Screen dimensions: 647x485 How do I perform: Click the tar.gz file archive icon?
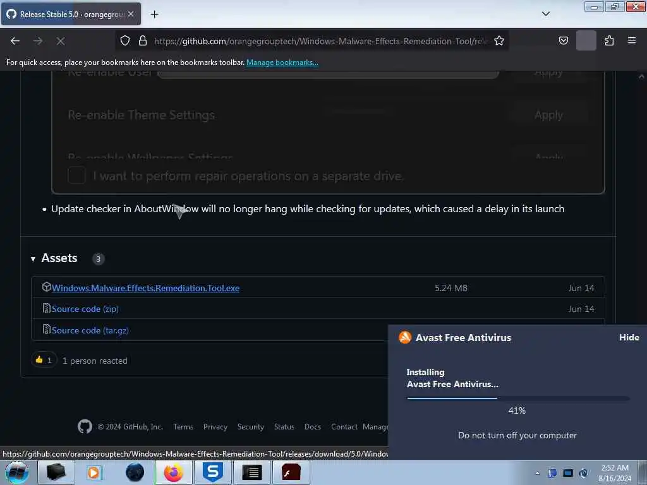47,330
